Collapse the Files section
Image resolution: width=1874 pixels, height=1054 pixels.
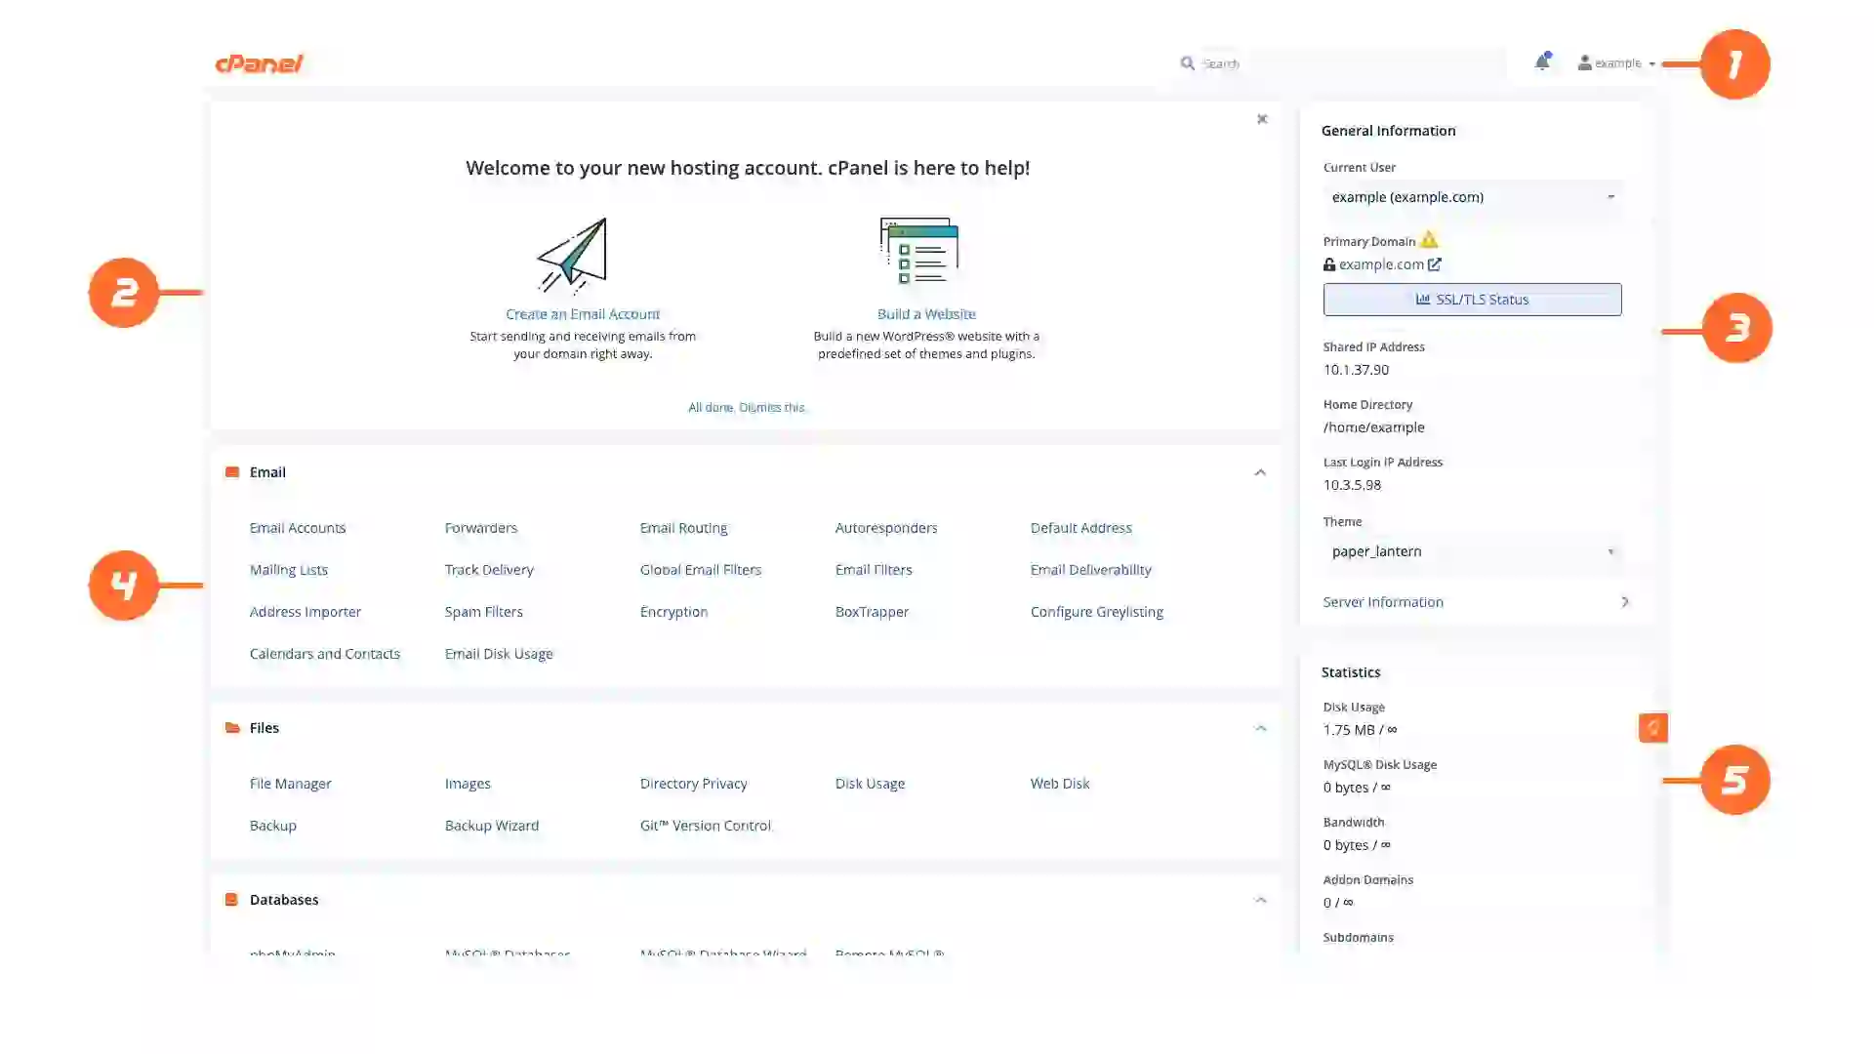[1260, 728]
